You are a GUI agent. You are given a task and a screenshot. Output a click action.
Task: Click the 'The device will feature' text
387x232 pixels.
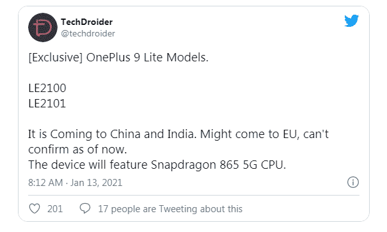click(x=88, y=165)
